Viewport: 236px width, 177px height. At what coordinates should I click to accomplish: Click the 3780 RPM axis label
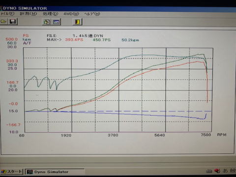pyautogui.click(x=113, y=135)
